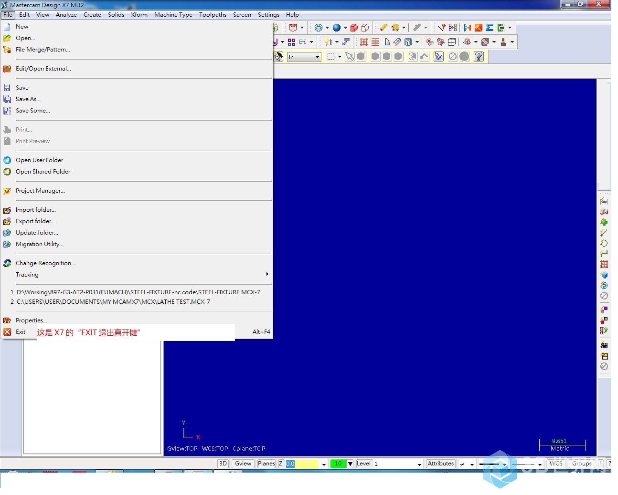Screen dimensions: 618x495
Task: Choose Save As... in the menu
Action: click(137, 99)
